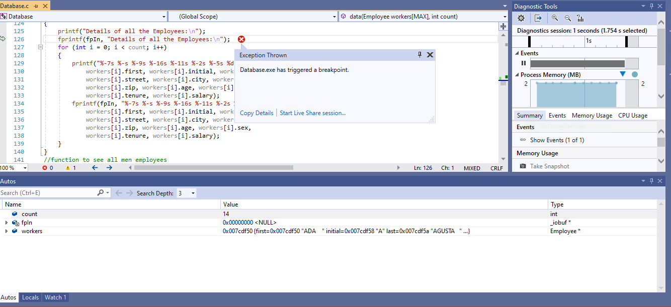Switch to the CPU Usage tab

(x=633, y=116)
